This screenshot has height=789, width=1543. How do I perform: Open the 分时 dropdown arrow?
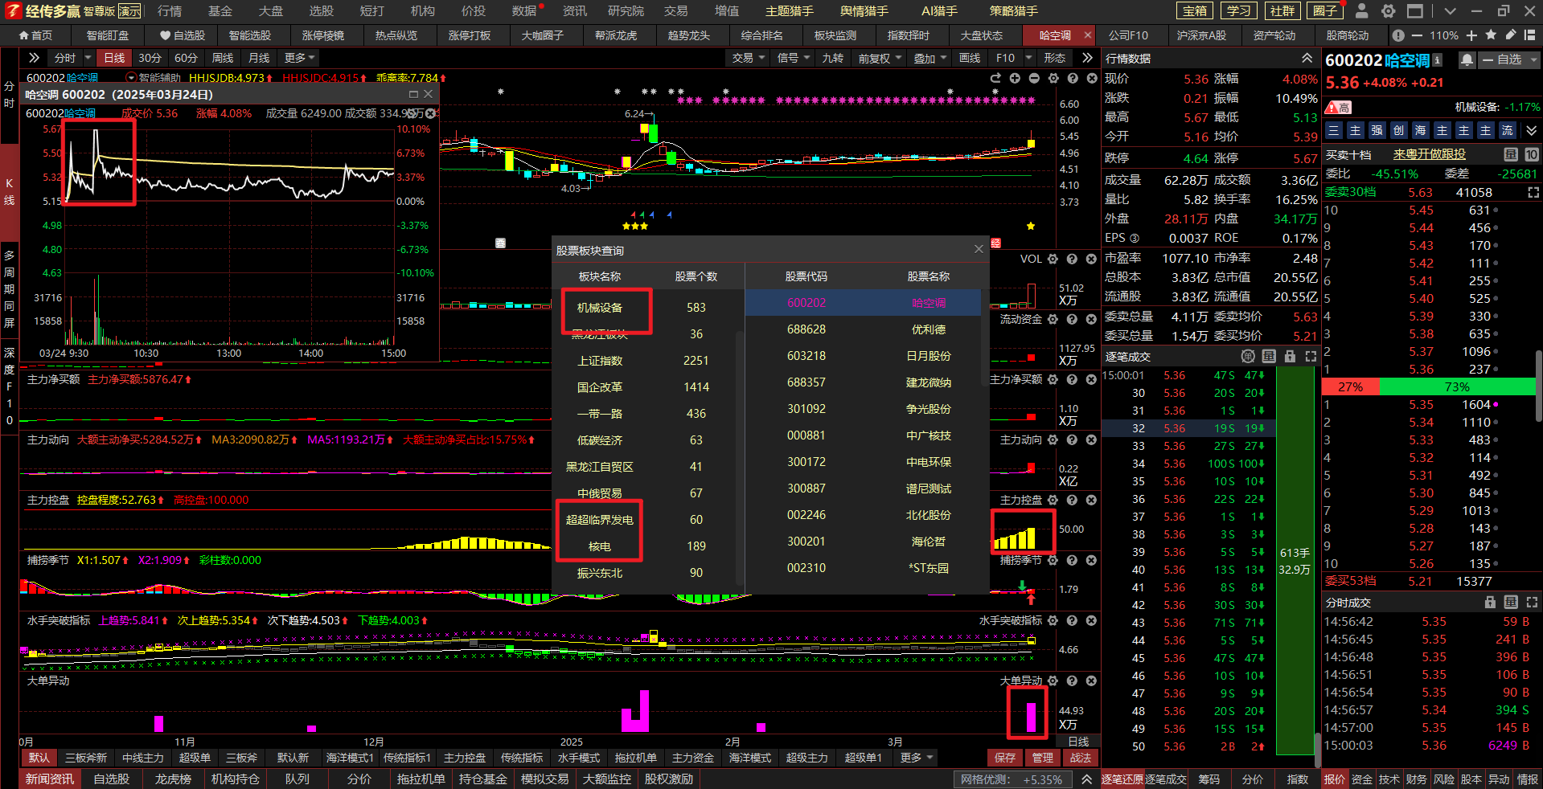[88, 58]
